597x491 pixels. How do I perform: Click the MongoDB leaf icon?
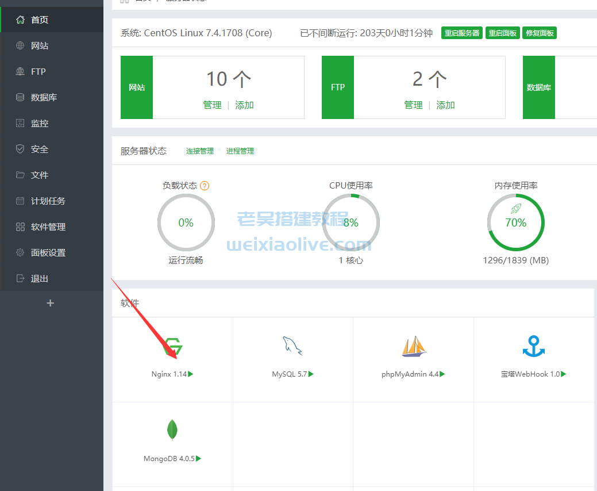(172, 431)
